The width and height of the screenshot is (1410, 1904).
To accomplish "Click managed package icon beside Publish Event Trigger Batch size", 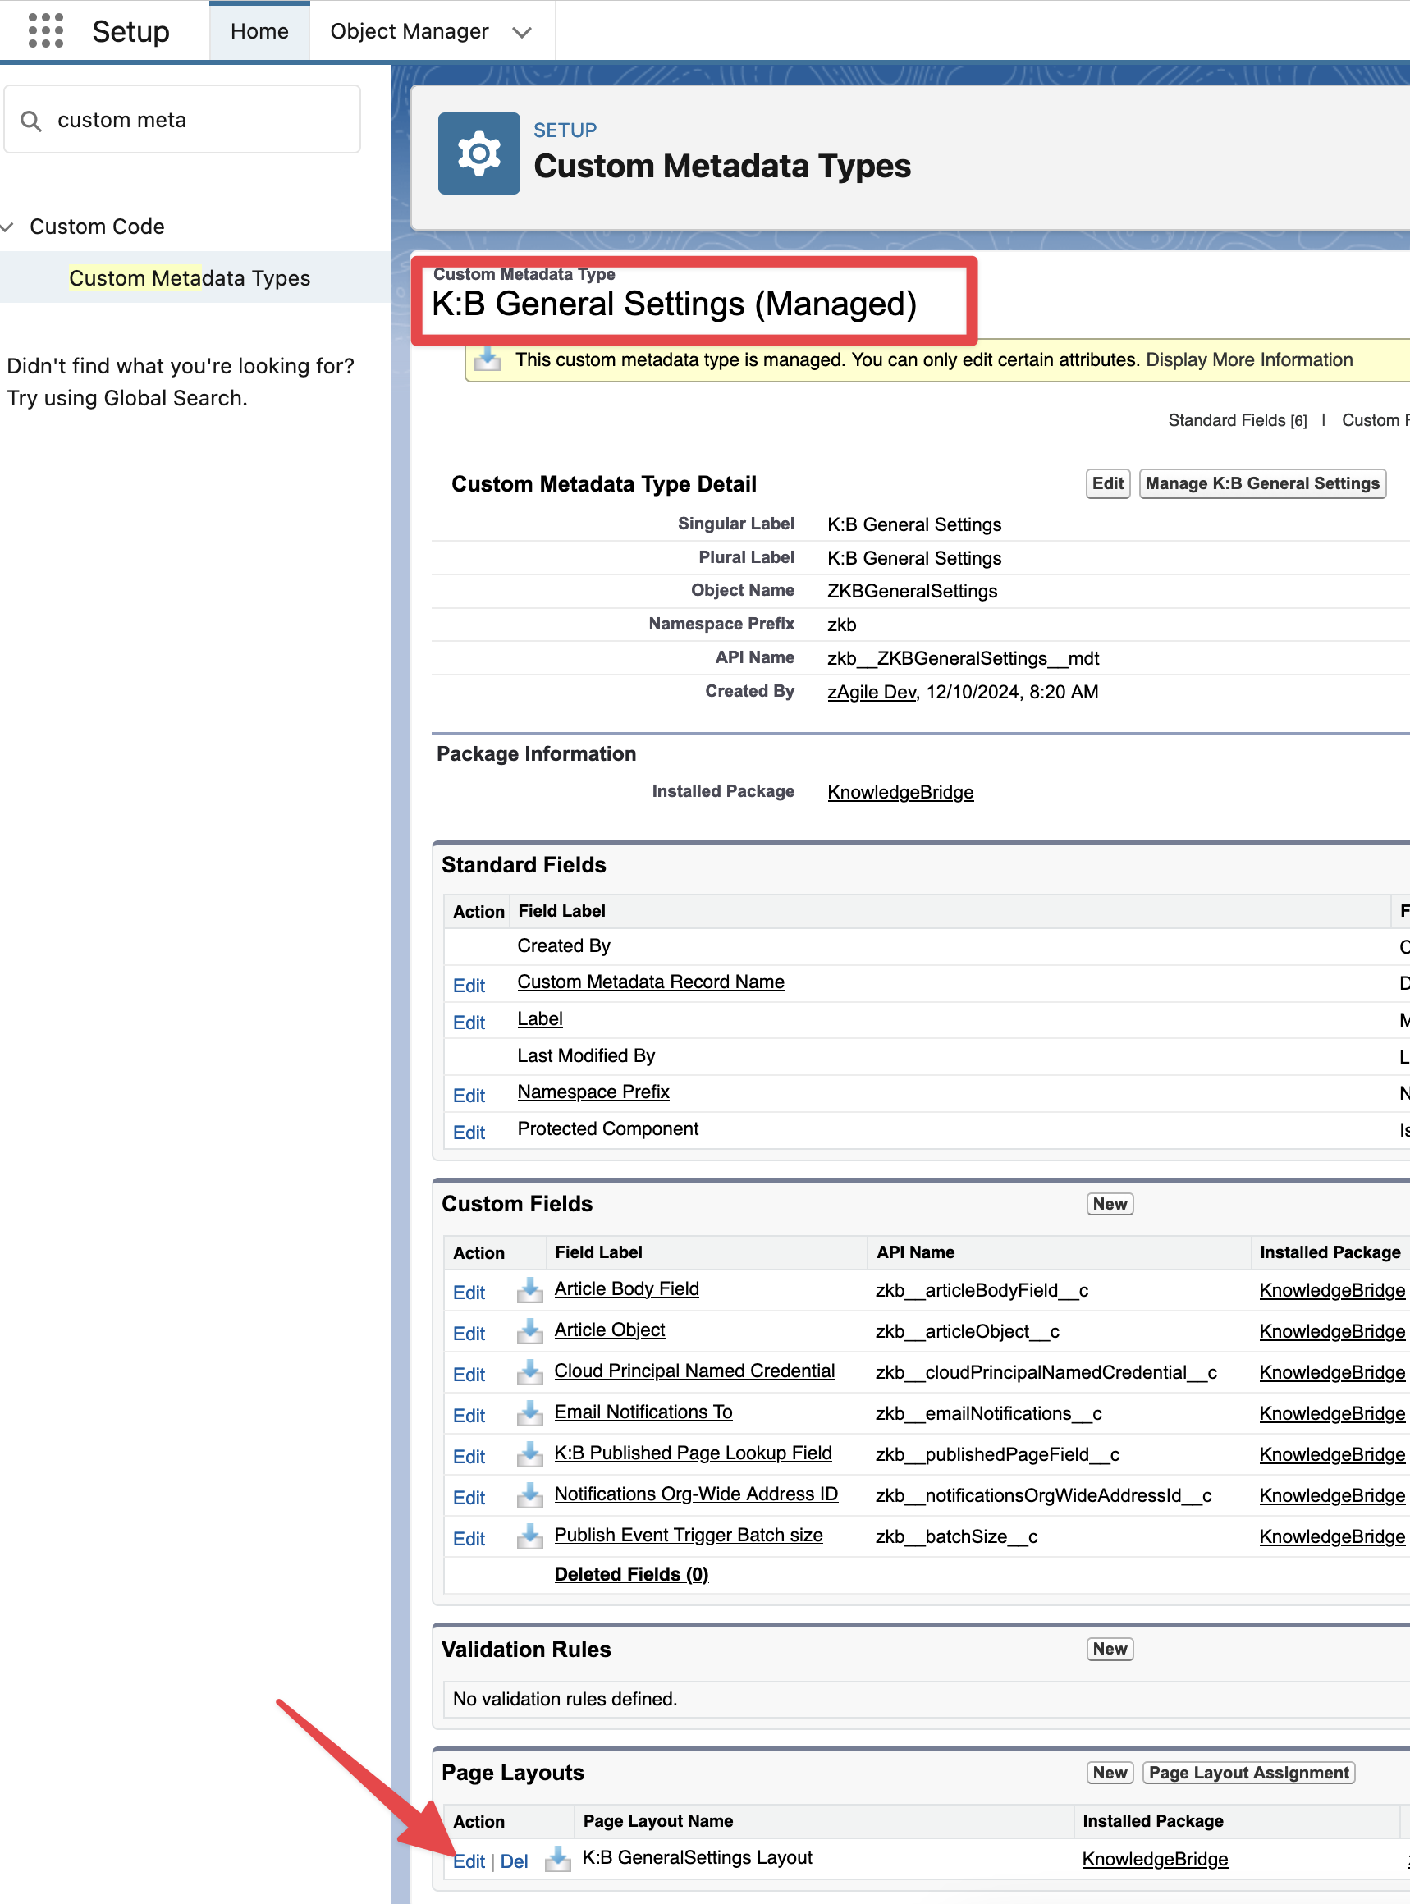I will pos(529,1536).
